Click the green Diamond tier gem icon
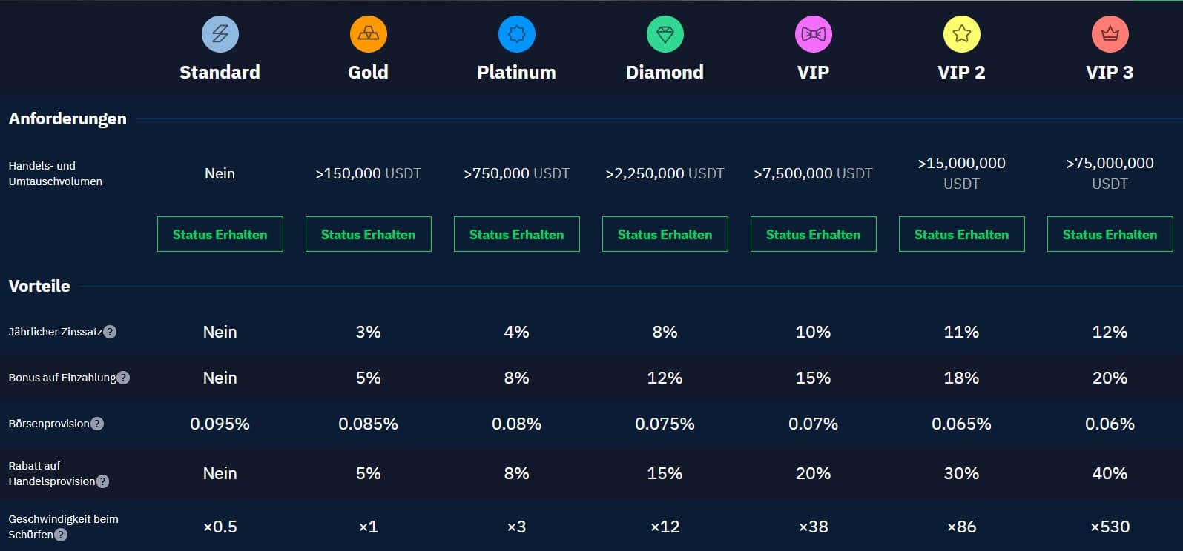The width and height of the screenshot is (1183, 551). pyautogui.click(x=665, y=34)
